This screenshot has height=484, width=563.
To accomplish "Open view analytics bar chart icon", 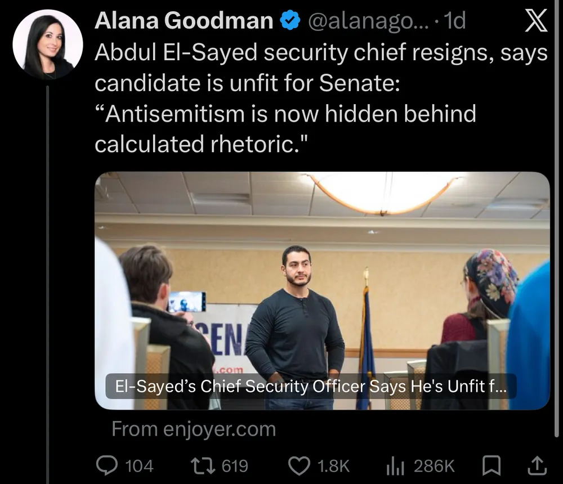I will coord(396,465).
